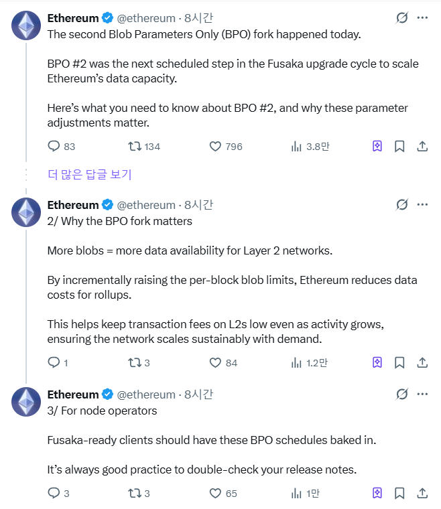Click 더 많은 답글 보기 link
The height and width of the screenshot is (509, 441).
(90, 175)
